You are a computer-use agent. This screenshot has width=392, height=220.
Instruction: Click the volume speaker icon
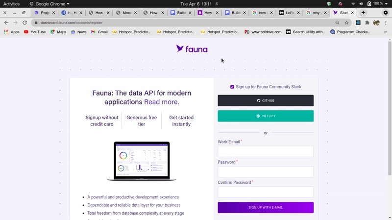tap(361, 4)
